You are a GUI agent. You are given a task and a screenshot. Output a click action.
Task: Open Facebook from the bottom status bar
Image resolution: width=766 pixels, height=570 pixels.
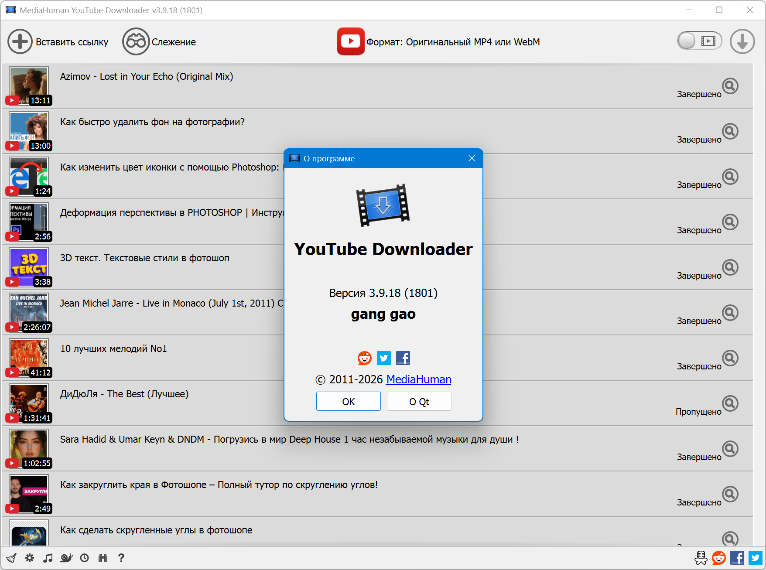coord(737,558)
